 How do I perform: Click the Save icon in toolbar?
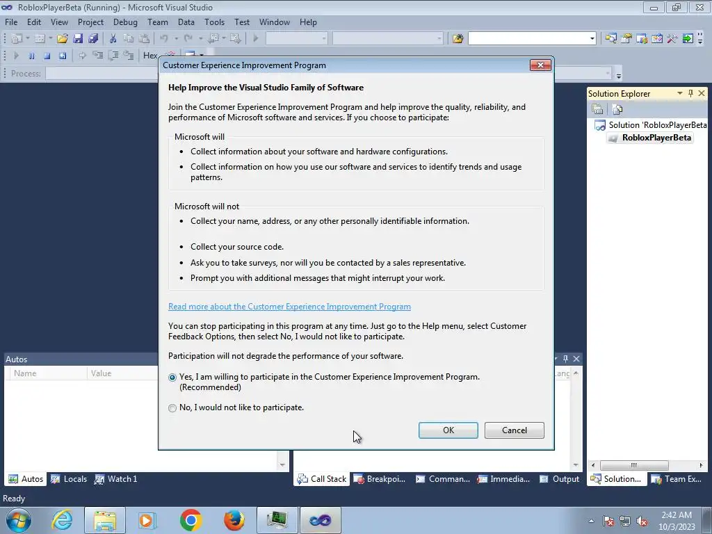[x=78, y=39]
